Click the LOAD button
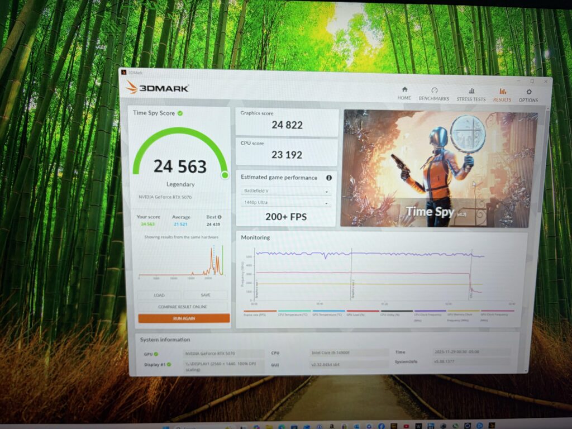Viewport: 572px width, 429px height. click(x=159, y=295)
